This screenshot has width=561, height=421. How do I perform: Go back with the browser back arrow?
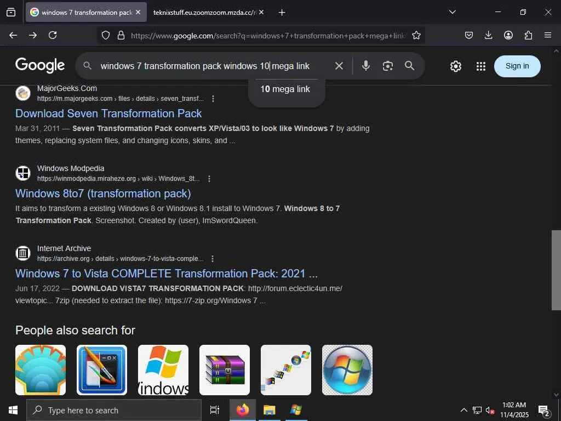click(x=13, y=35)
